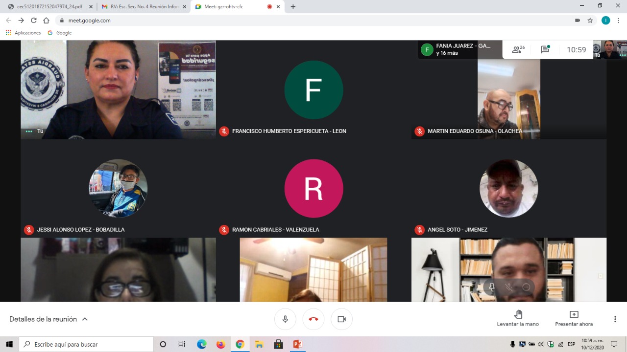This screenshot has width=627, height=352.
Task: Open the Aplicaciones bookmarks shortcut
Action: pos(23,33)
